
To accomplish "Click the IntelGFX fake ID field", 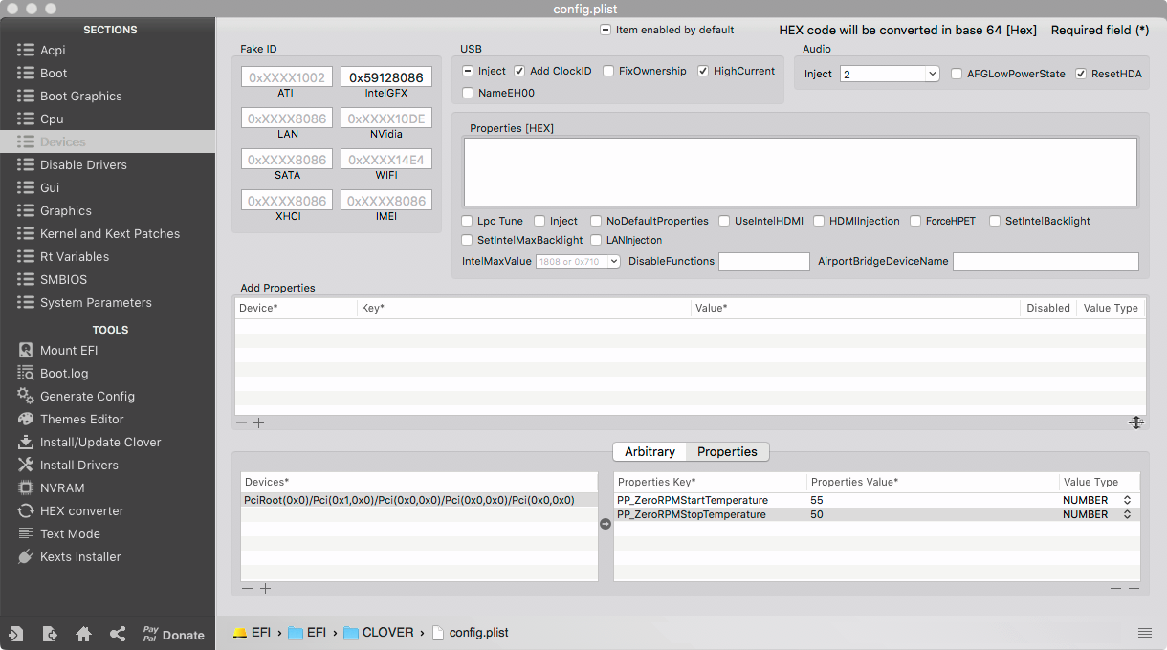I will 386,77.
